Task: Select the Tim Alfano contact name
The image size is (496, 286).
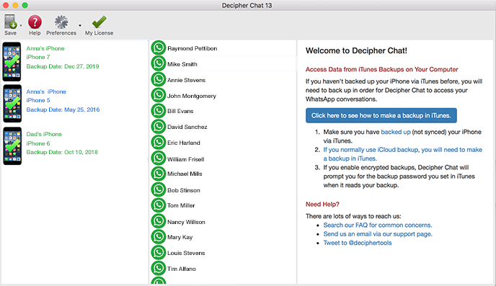Action: coord(182,269)
